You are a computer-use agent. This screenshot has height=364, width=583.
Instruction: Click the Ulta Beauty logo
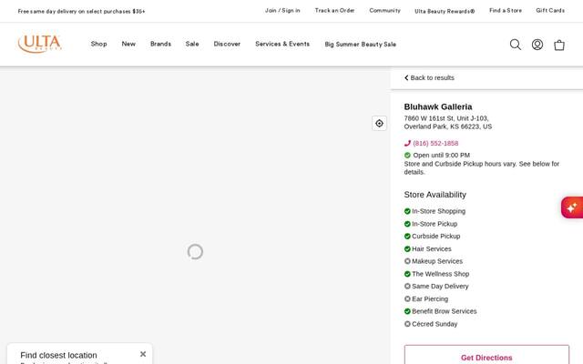40,44
